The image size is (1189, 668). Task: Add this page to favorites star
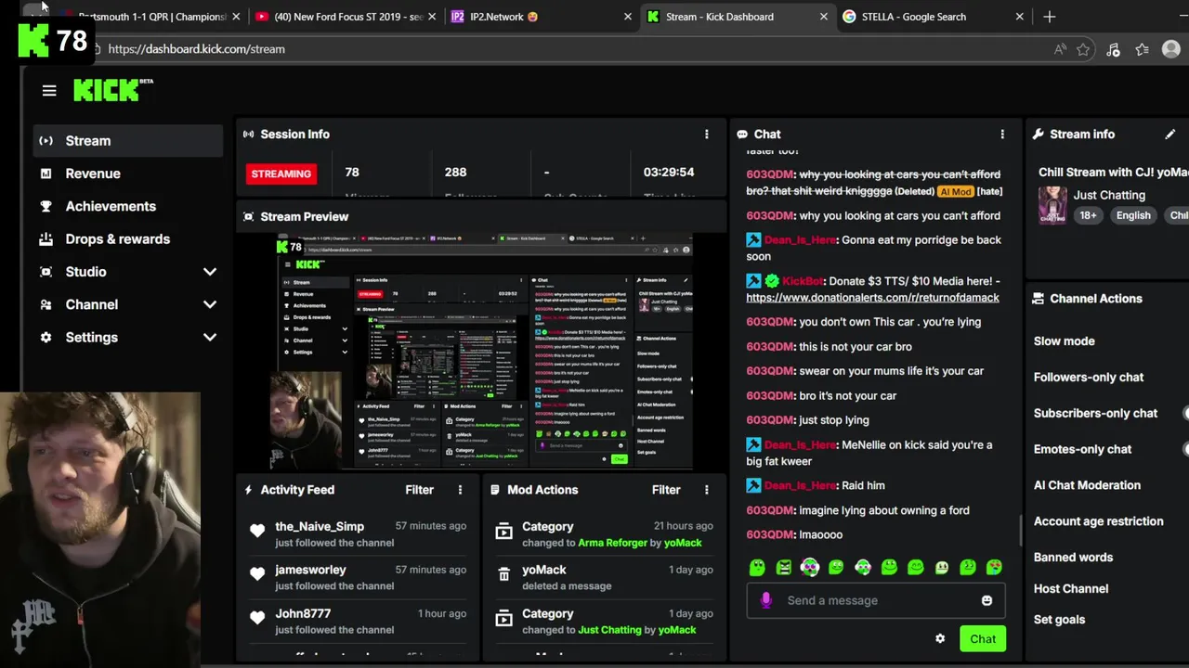(1083, 49)
